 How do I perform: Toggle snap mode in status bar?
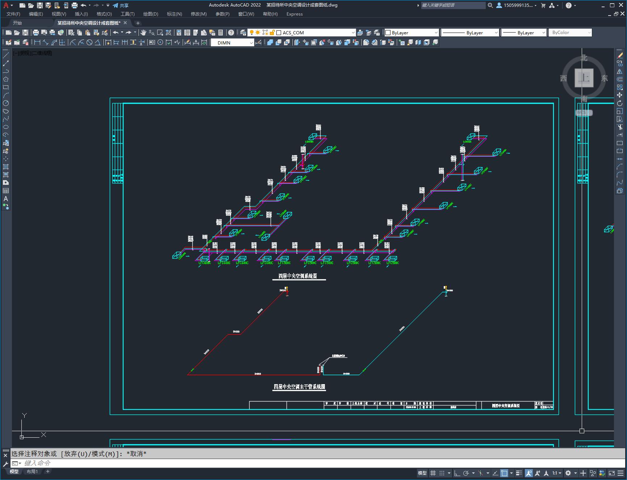pyautogui.click(x=442, y=473)
